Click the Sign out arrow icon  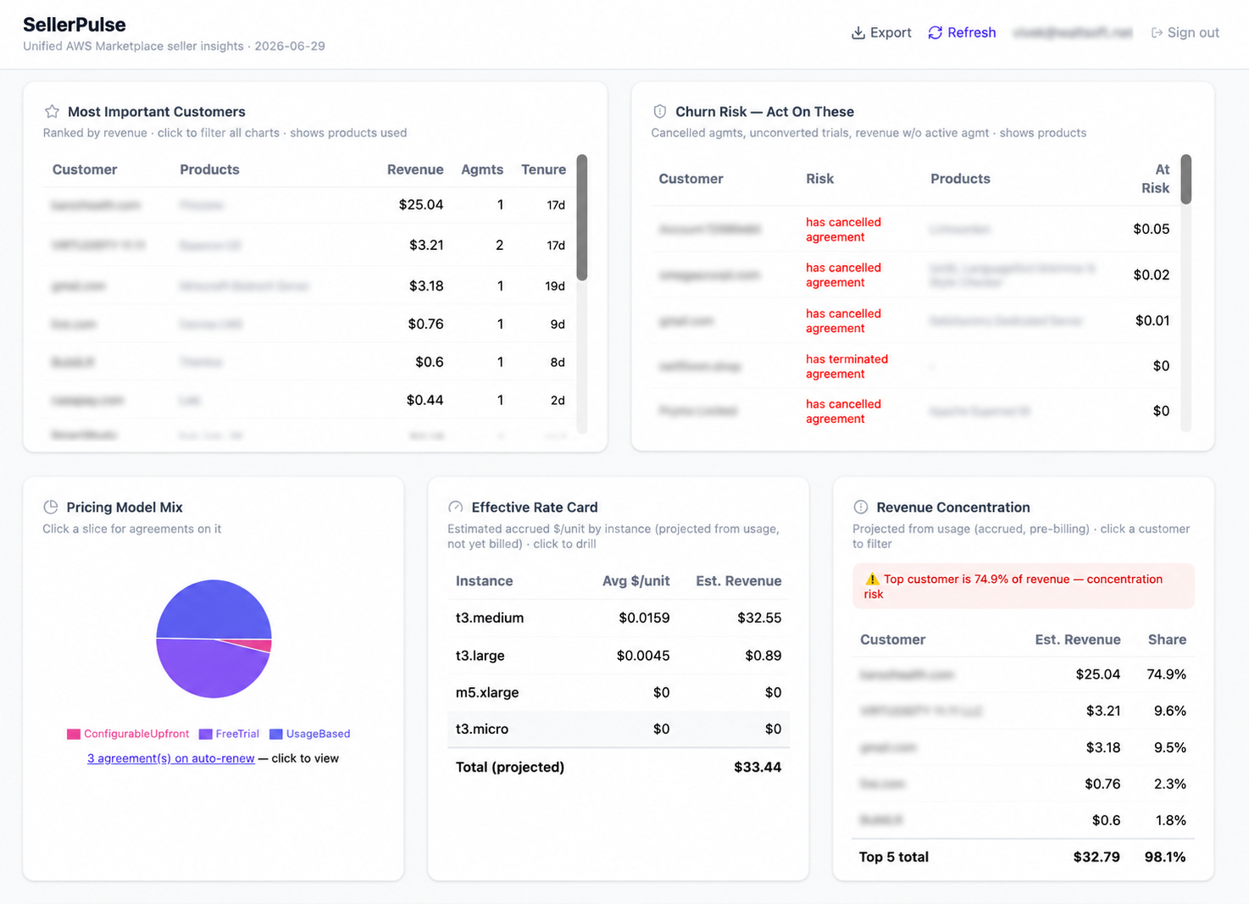point(1157,33)
